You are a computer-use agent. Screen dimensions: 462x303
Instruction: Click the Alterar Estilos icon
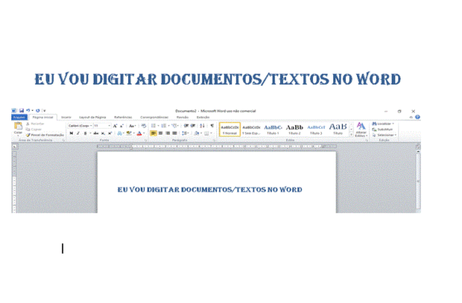(361, 129)
